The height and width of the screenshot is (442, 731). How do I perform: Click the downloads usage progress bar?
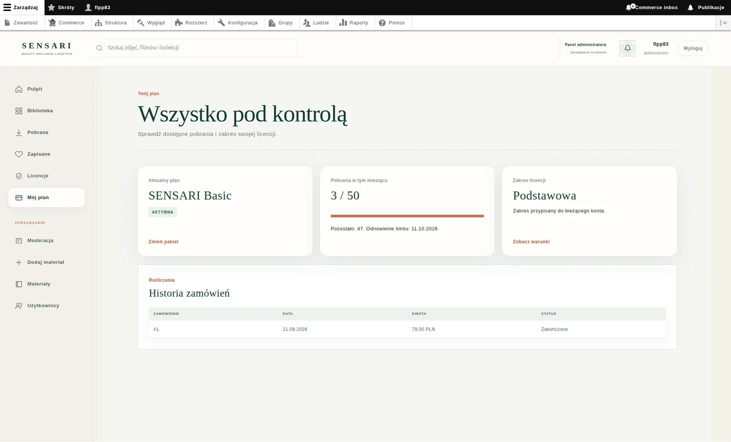click(407, 216)
